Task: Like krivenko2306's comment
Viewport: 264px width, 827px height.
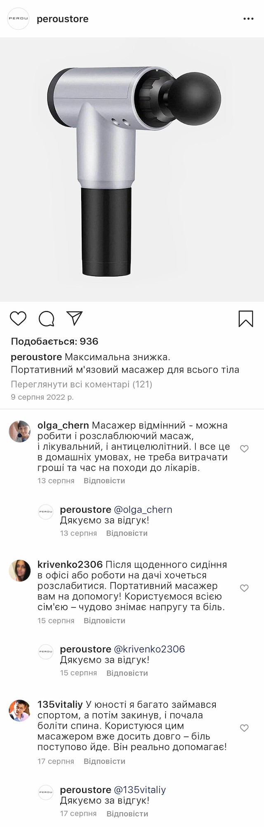Action: 244,588
